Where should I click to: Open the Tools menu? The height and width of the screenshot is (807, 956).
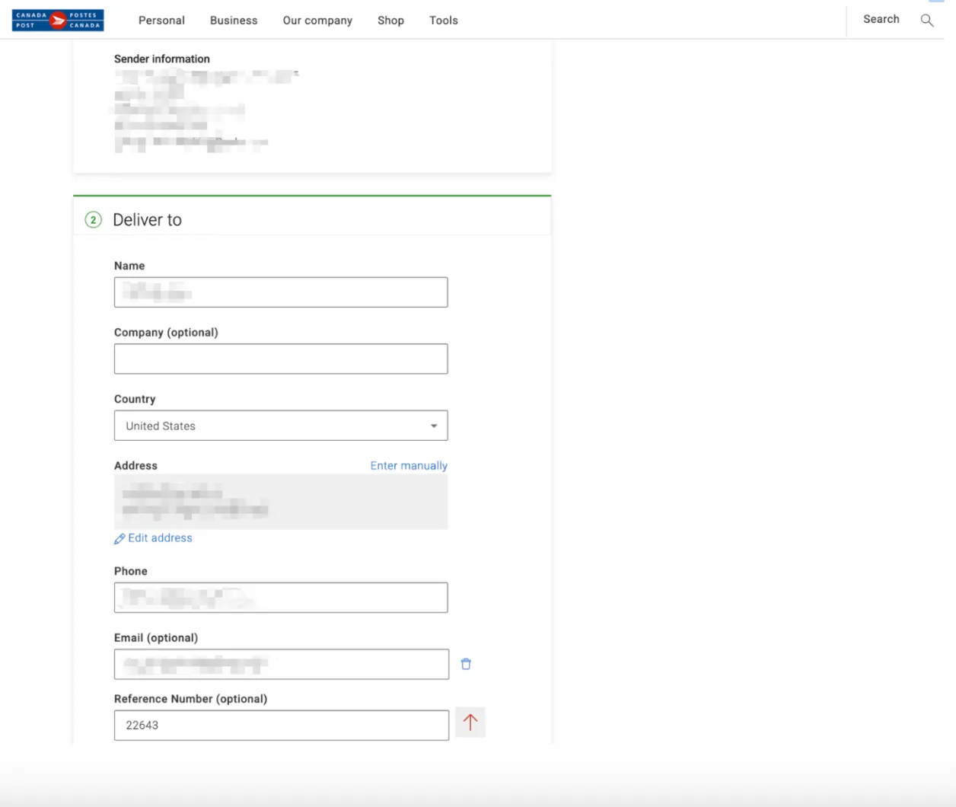coord(443,21)
